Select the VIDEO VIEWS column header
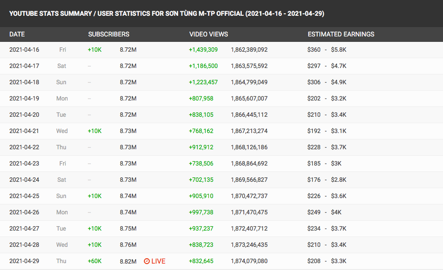 pyautogui.click(x=209, y=34)
